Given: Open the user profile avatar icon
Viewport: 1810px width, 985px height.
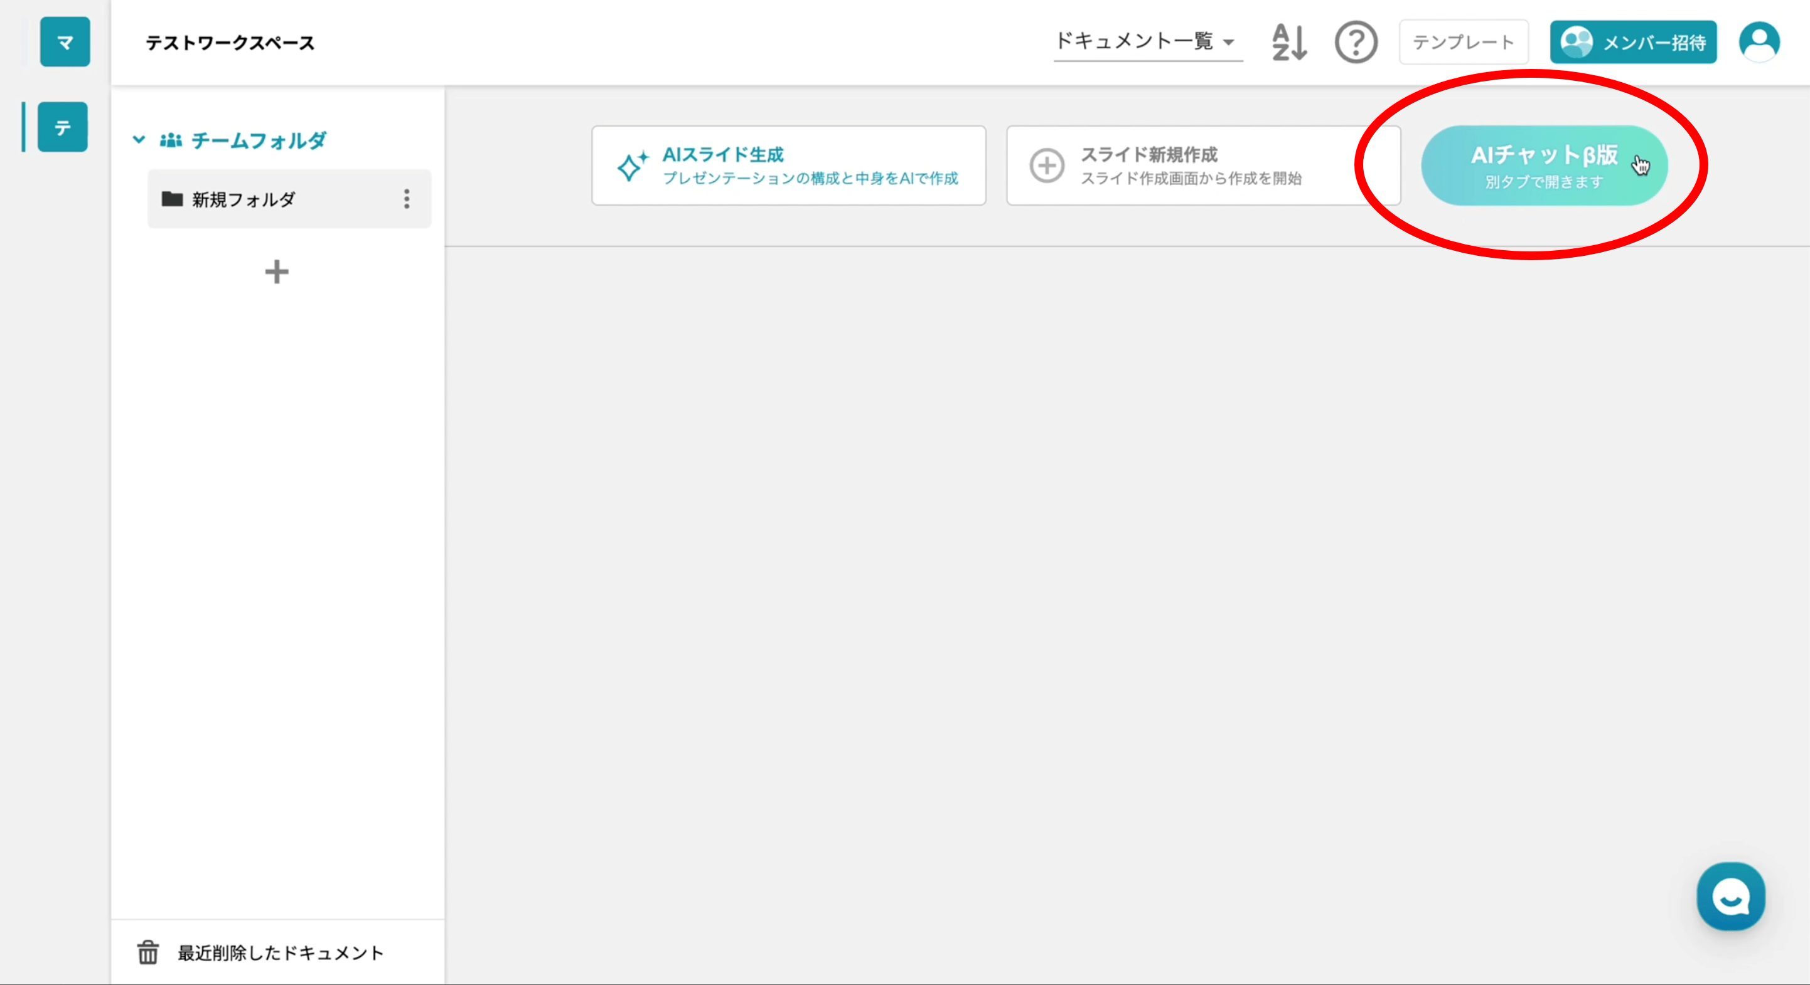Looking at the screenshot, I should [x=1759, y=42].
